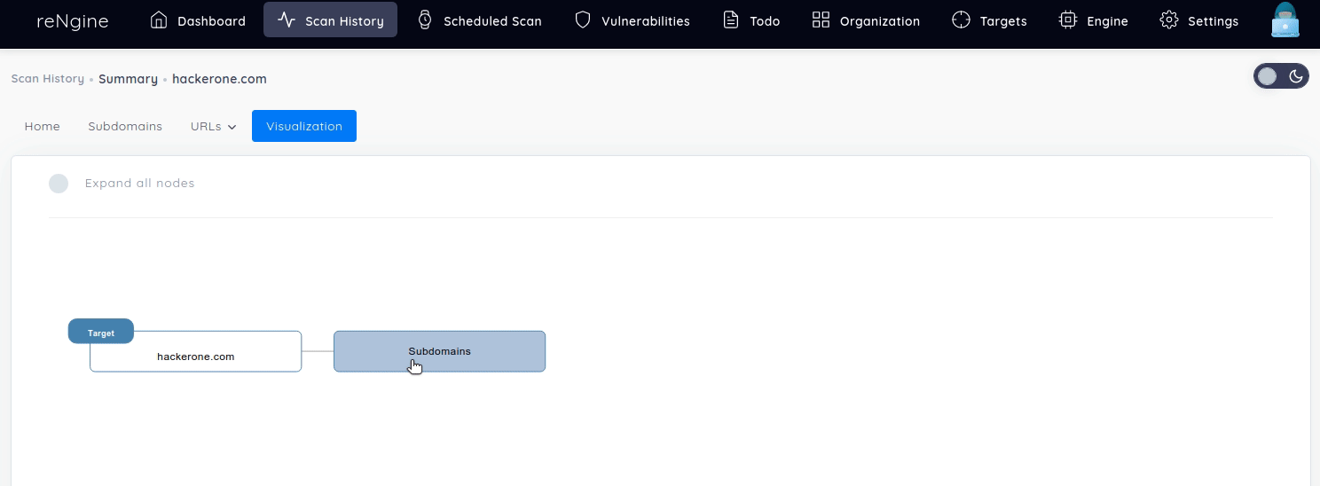Image resolution: width=1320 pixels, height=486 pixels.
Task: Click the Dashboard home icon
Action: click(x=159, y=20)
